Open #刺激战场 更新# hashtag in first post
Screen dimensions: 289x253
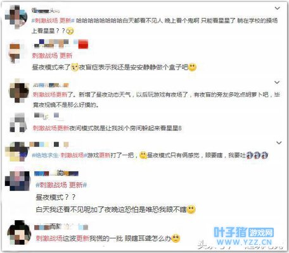53,20
